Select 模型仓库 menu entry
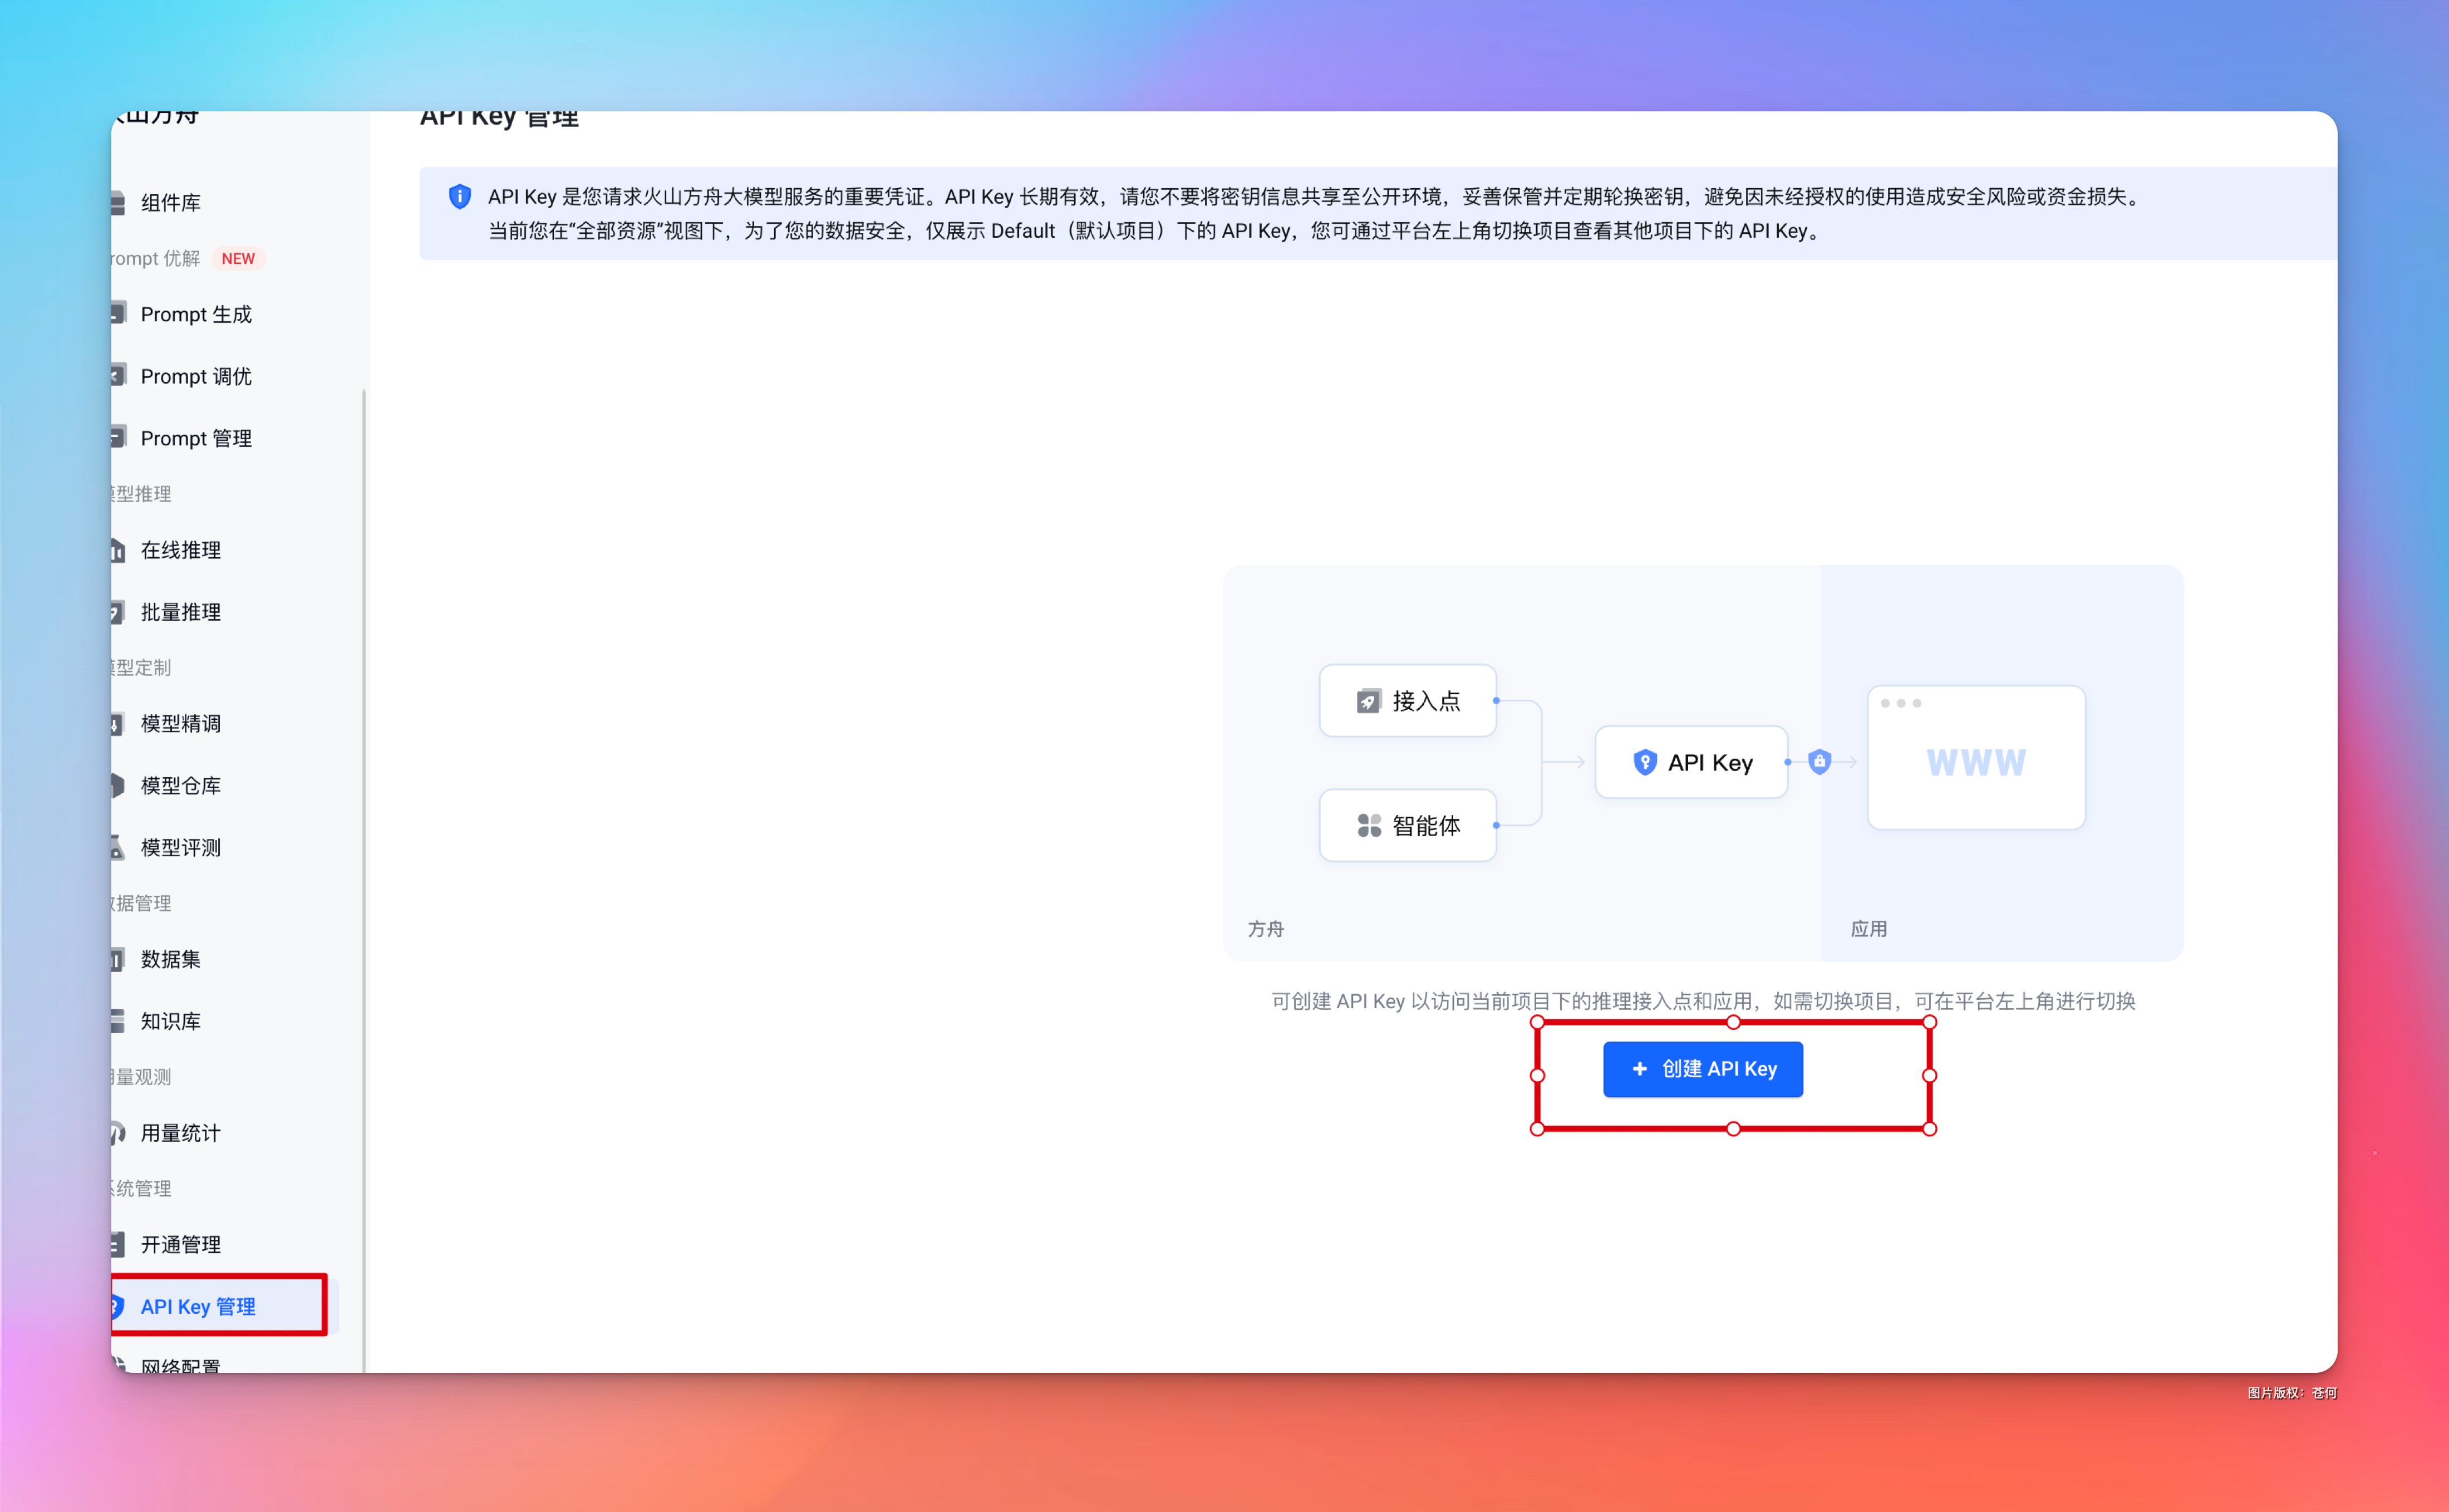The height and width of the screenshot is (1512, 2449). coord(181,786)
